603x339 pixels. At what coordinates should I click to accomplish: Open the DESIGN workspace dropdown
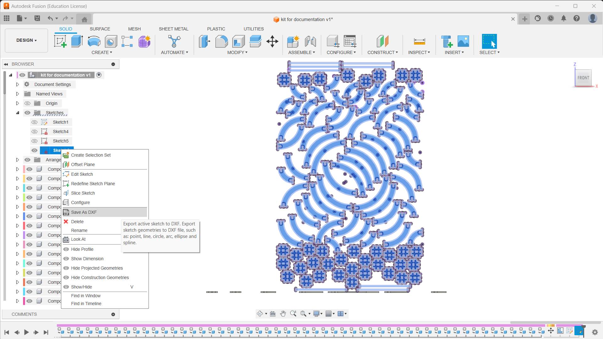coord(26,40)
